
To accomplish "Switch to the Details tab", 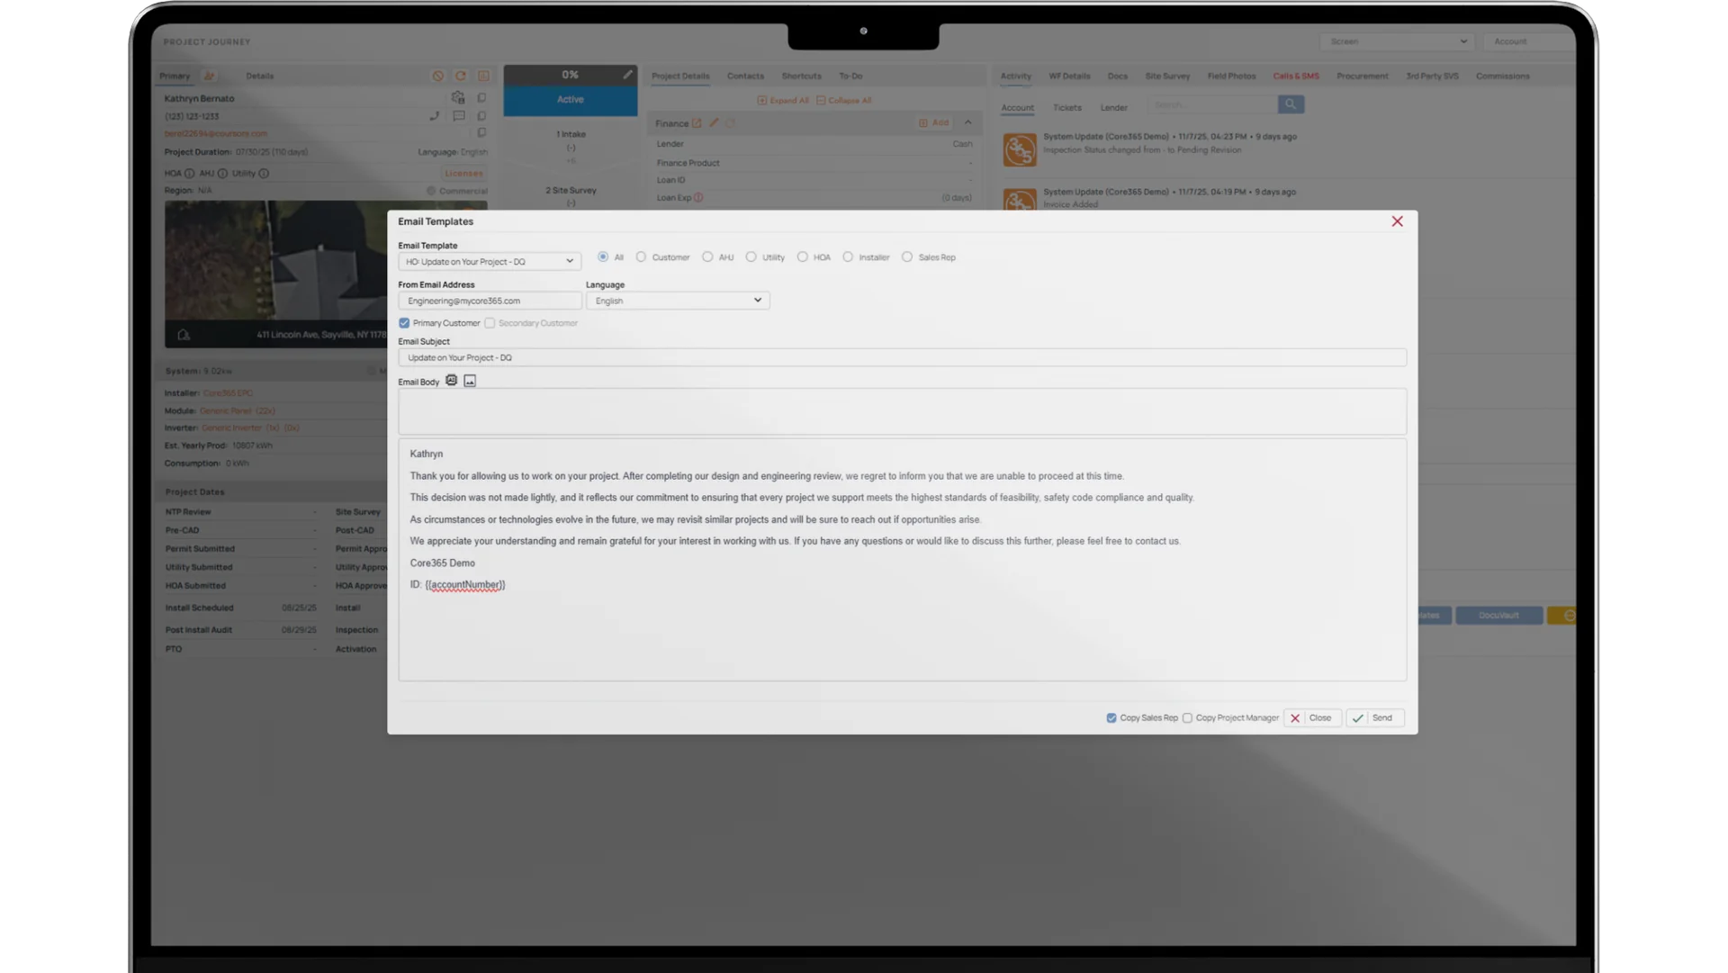I will point(260,77).
